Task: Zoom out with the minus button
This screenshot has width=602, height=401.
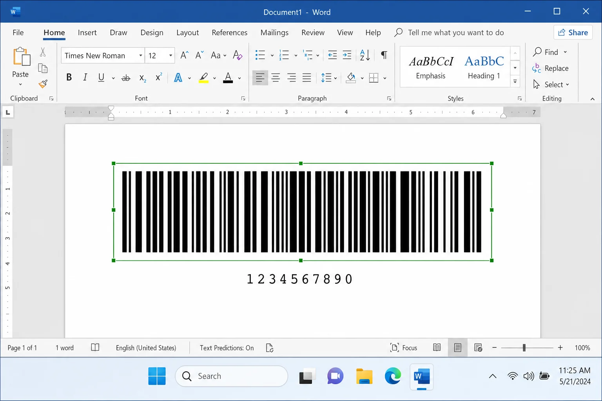Action: [x=495, y=348]
